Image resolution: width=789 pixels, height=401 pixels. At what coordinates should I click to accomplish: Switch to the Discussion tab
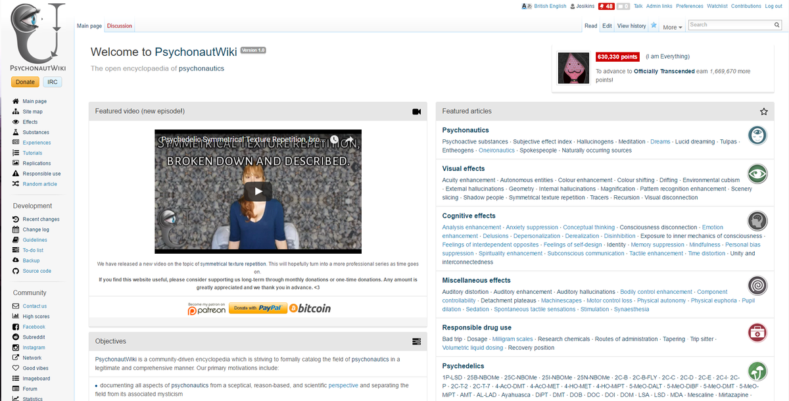[119, 26]
